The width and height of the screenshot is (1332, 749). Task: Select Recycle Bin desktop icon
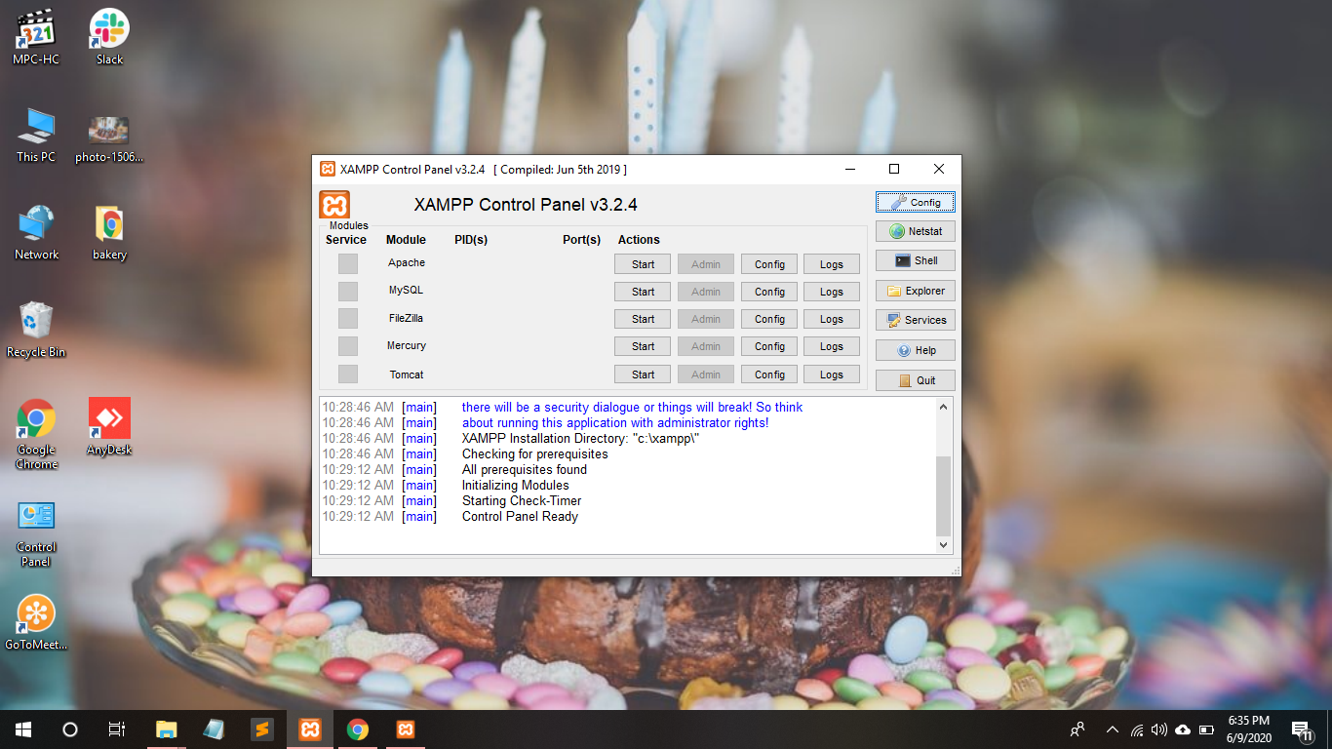[36, 330]
